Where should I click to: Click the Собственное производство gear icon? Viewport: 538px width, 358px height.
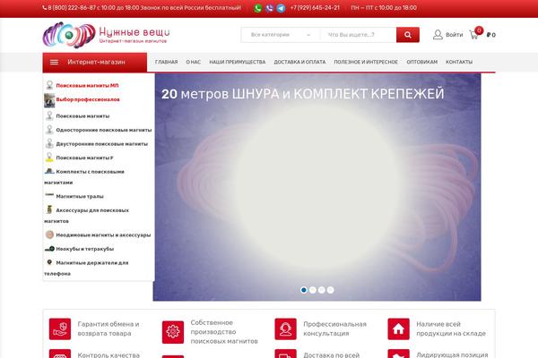tap(173, 332)
